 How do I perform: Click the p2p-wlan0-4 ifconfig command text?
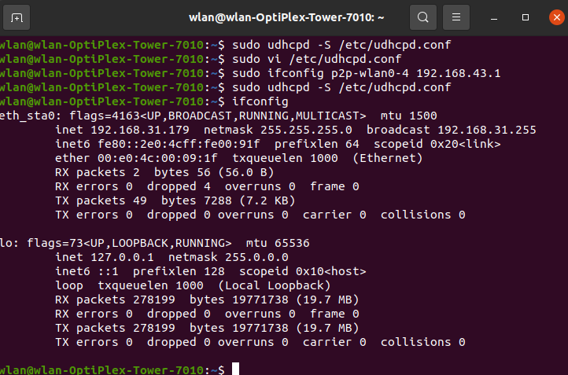367,73
